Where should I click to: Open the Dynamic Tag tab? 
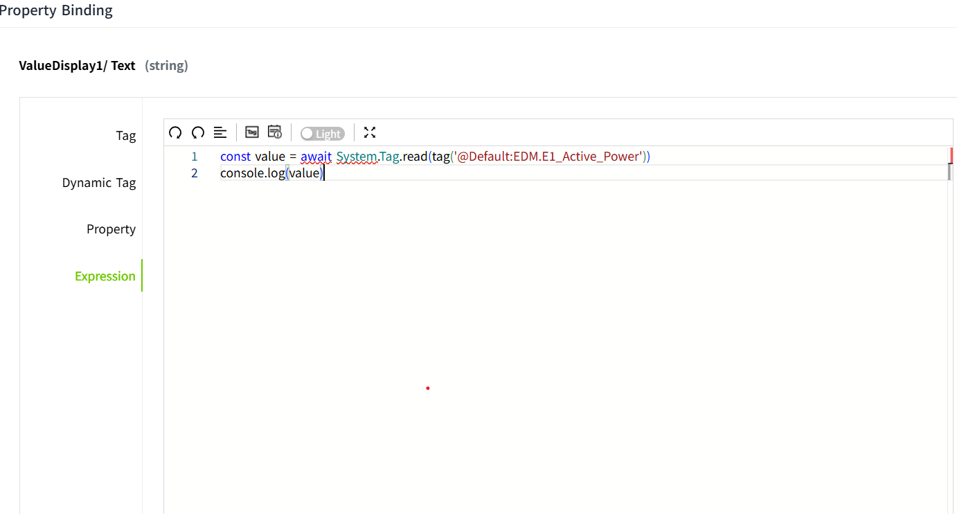[99, 183]
